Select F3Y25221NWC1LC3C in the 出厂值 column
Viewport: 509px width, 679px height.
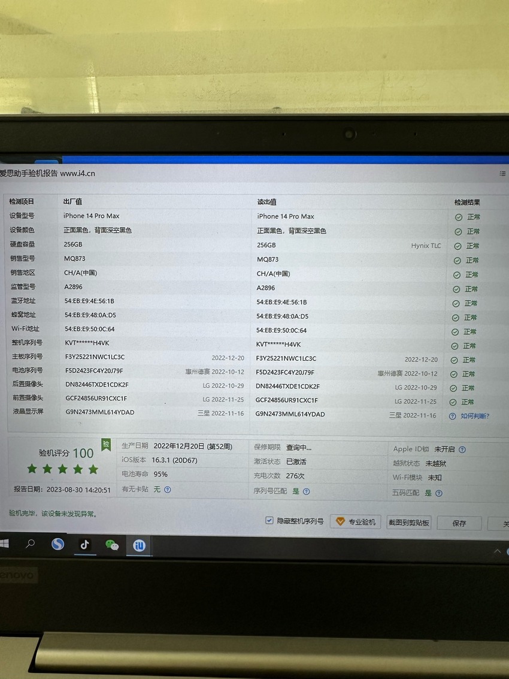click(x=95, y=357)
